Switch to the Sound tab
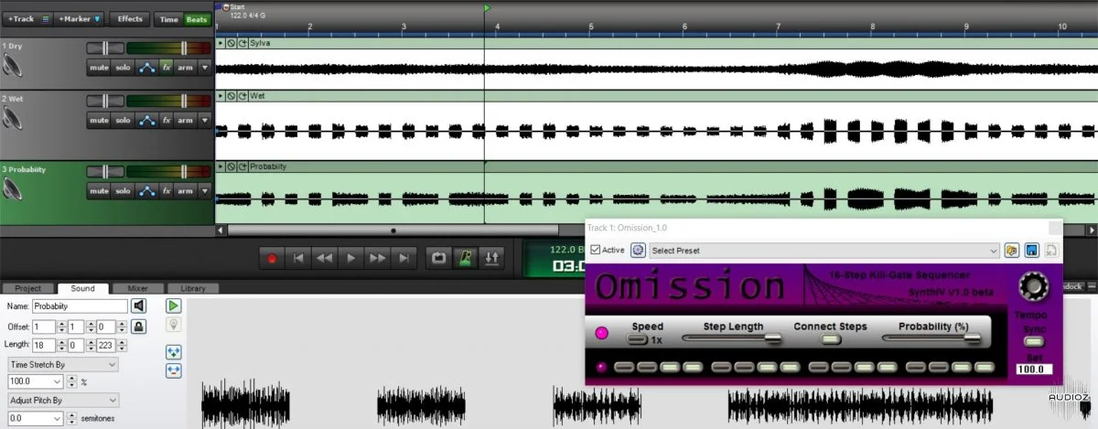This screenshot has width=1098, height=429. coord(82,288)
